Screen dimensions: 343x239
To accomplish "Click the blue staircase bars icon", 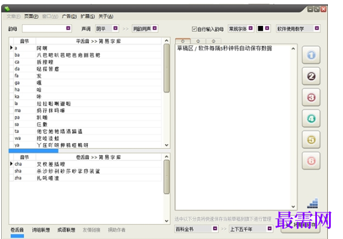I will pos(313,203).
